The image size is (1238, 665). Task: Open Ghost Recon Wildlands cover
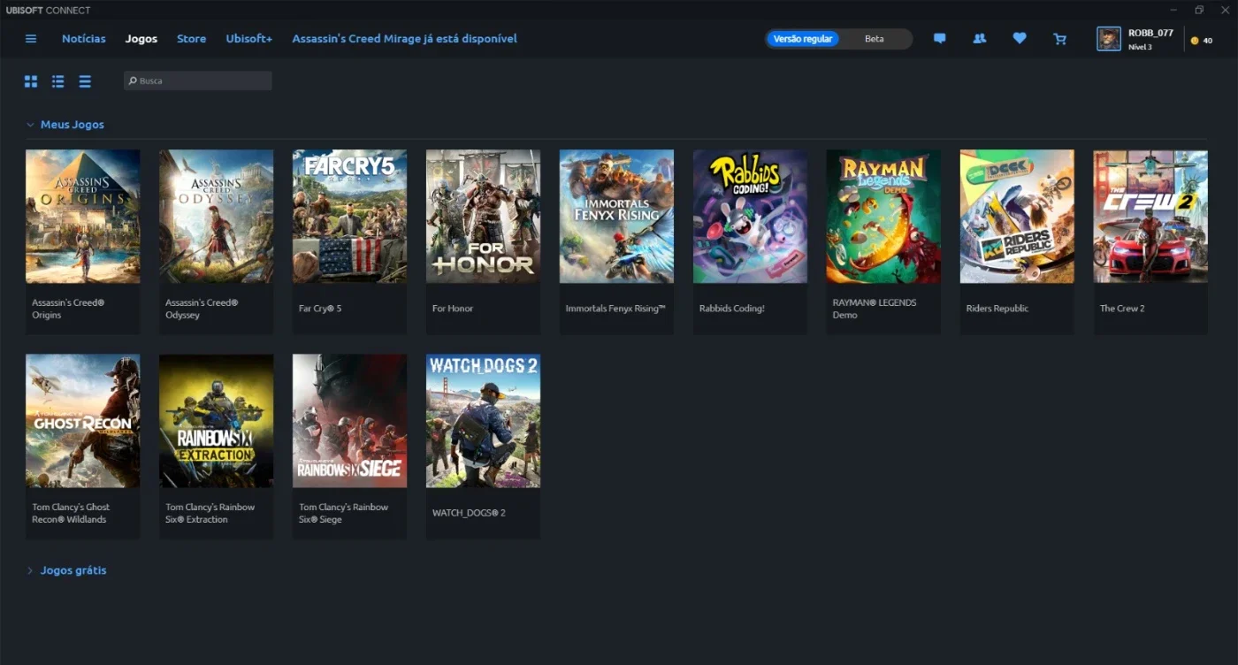83,421
